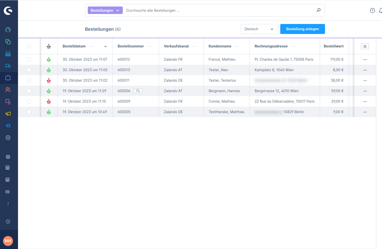This screenshot has height=249, width=382.
Task: Click the notification bell icon
Action: pos(380,10)
